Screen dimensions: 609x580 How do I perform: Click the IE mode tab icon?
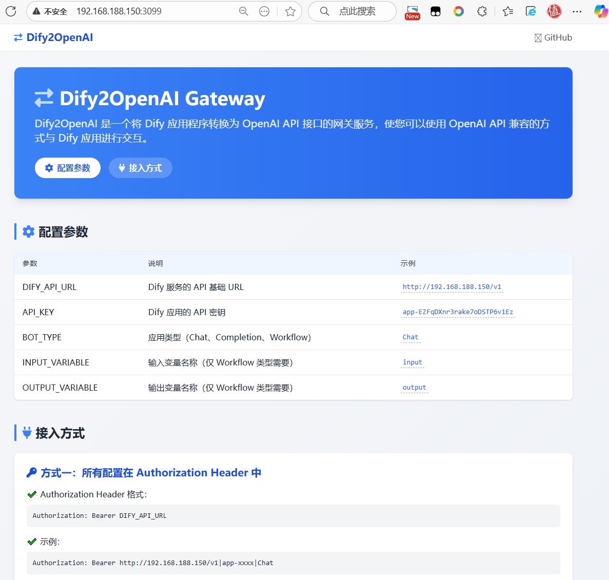coord(531,11)
